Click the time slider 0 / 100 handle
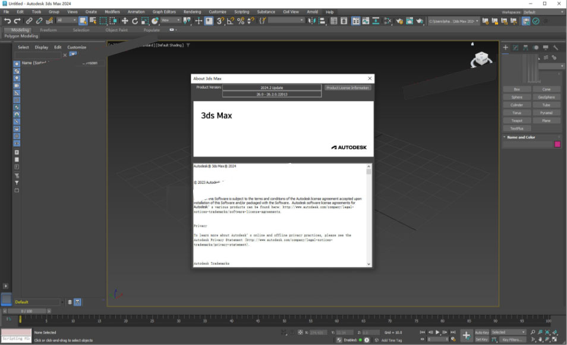 [x=26, y=311]
